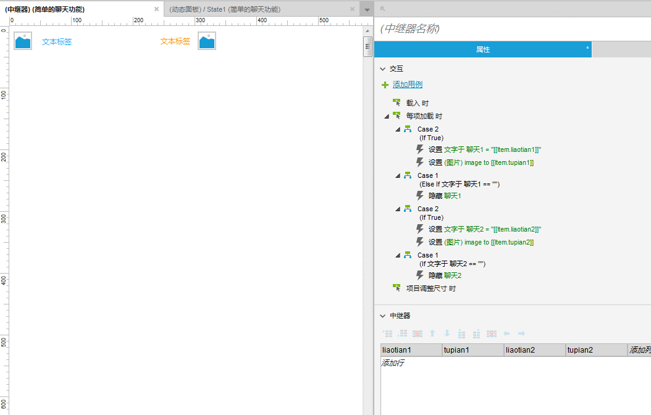Select left image widget on canvas
The width and height of the screenshot is (651, 415).
23,41
